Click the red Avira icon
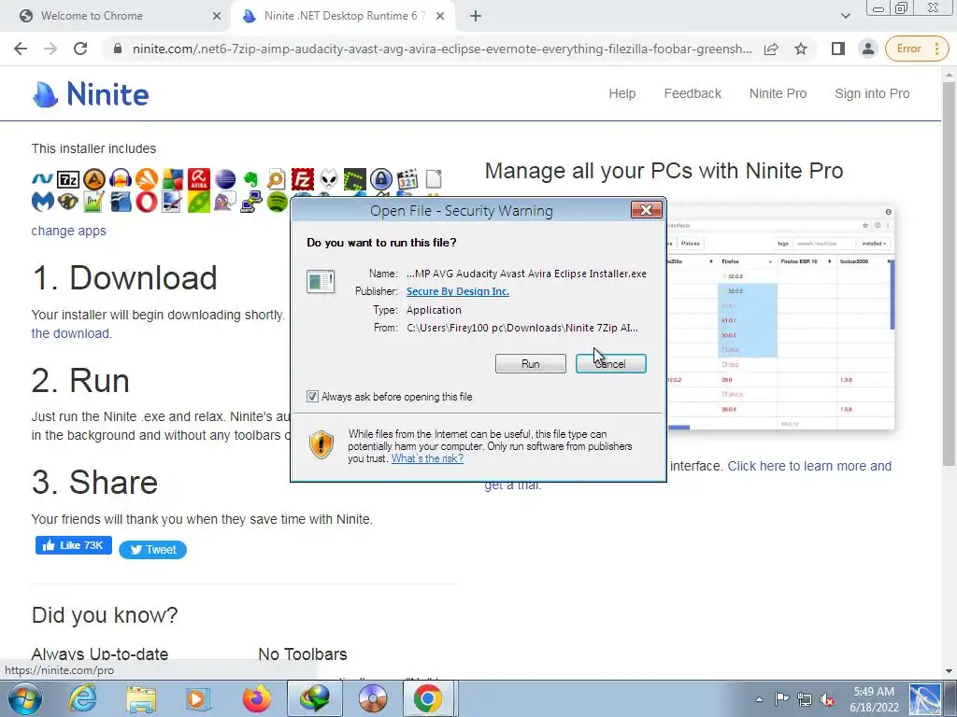Image resolution: width=957 pixels, height=717 pixels. point(199,179)
